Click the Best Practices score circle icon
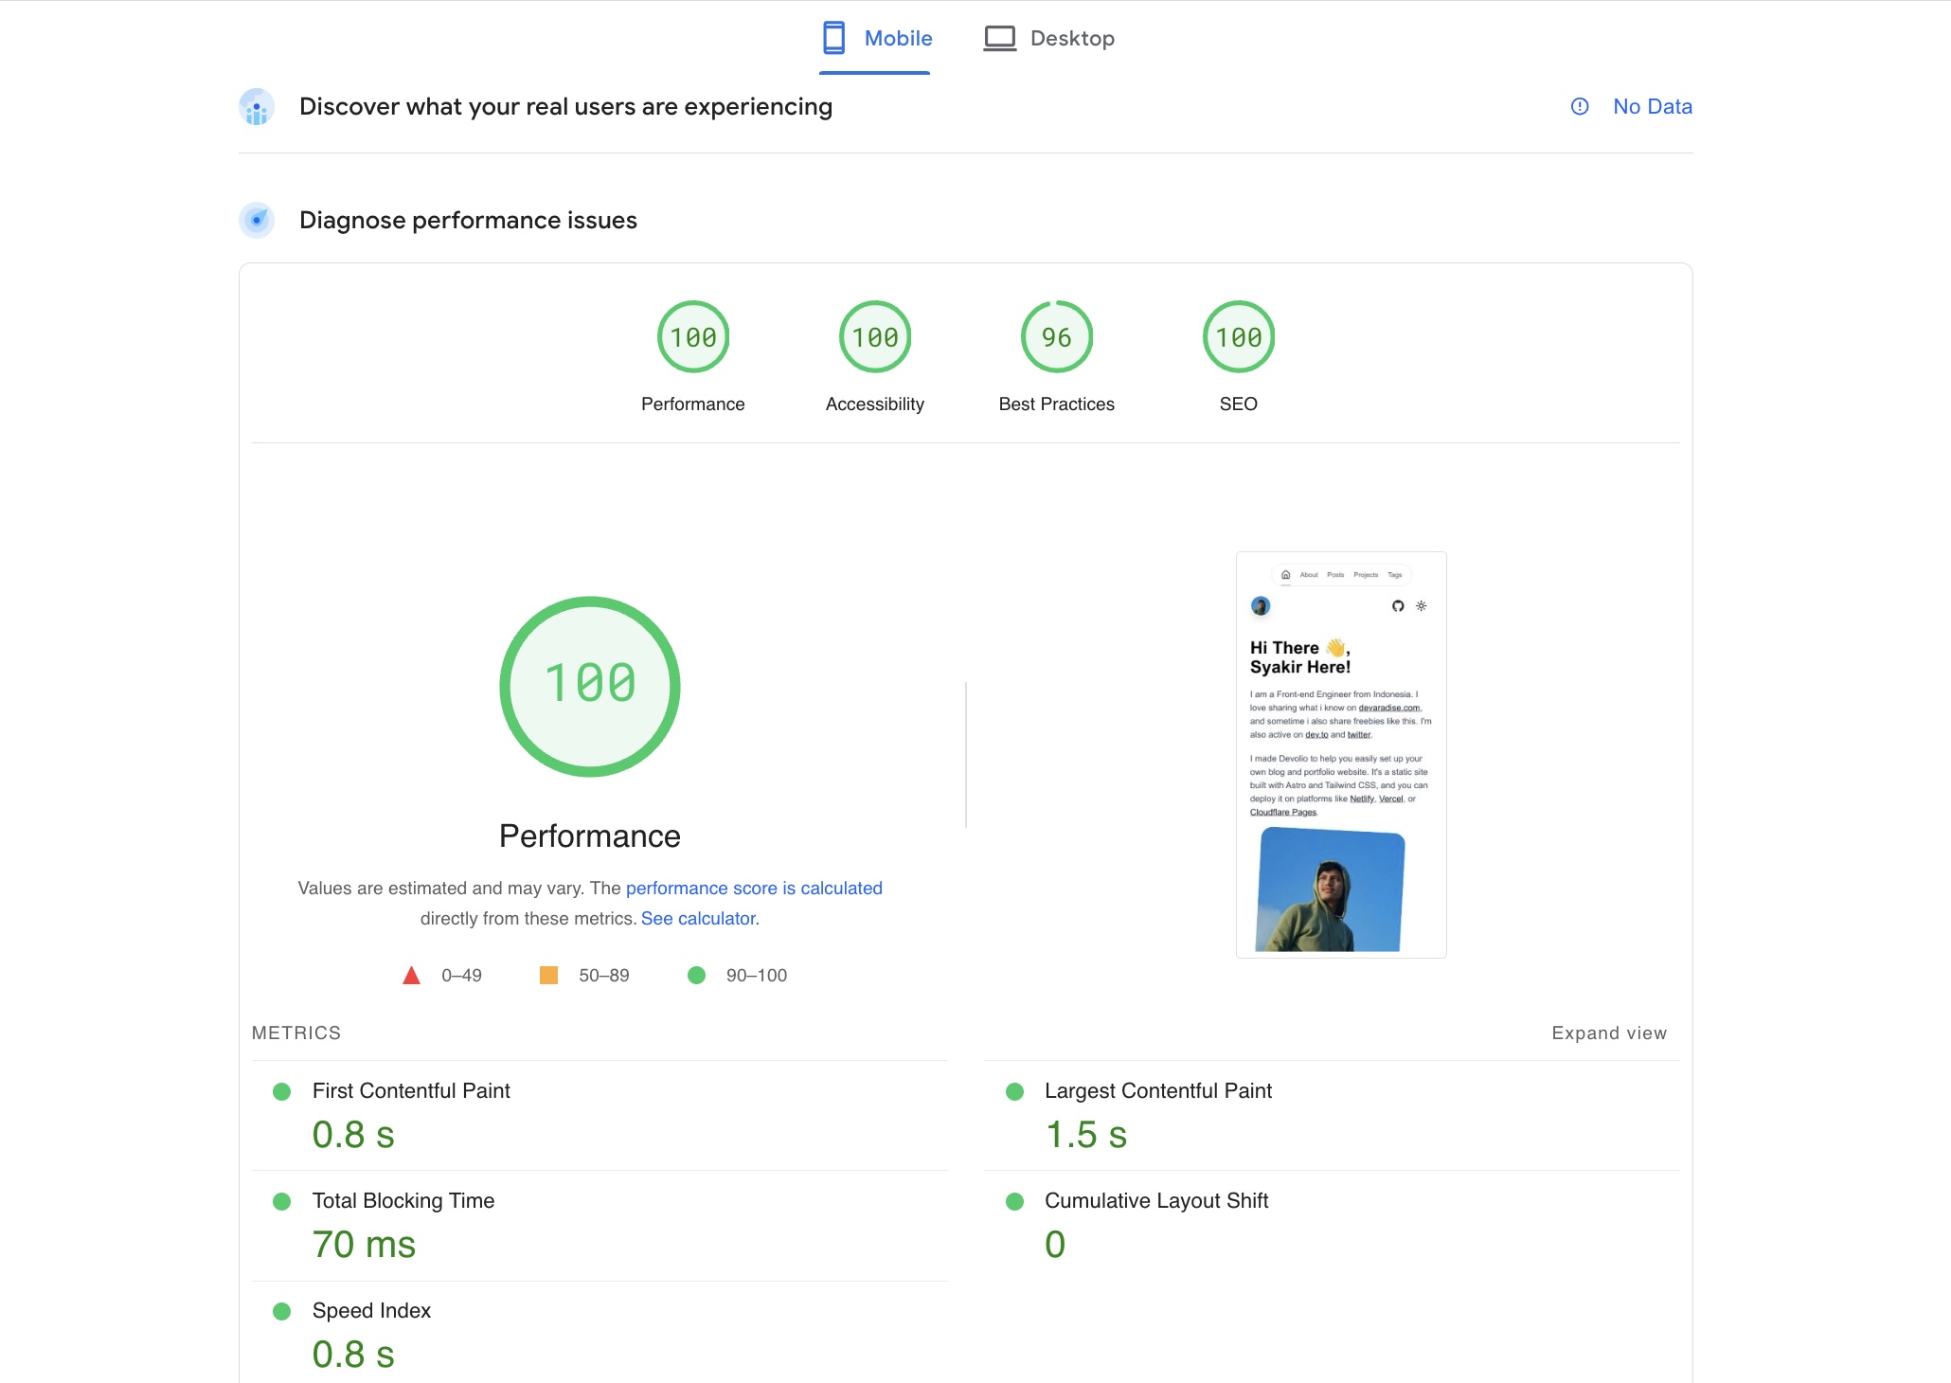1951x1383 pixels. (x=1056, y=337)
